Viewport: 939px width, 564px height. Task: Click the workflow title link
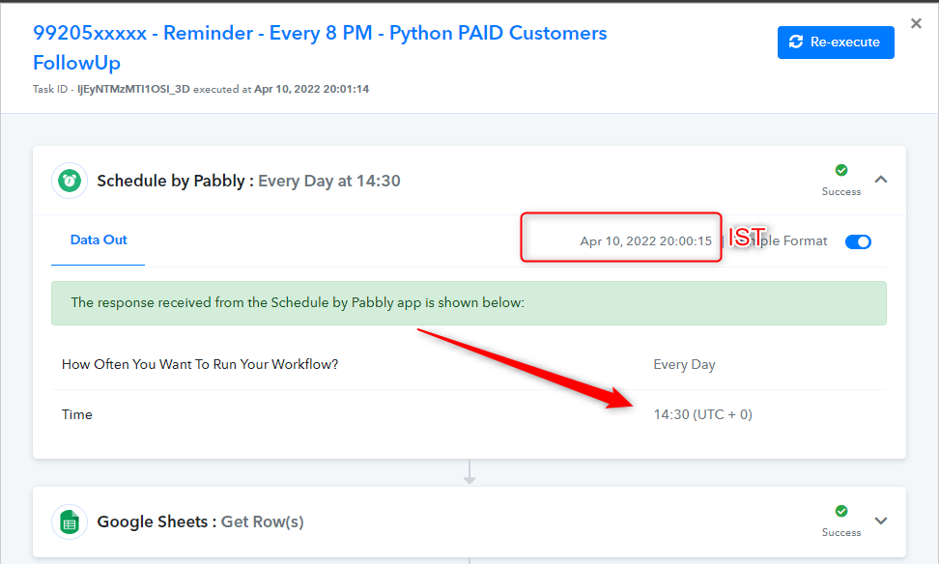coord(320,48)
